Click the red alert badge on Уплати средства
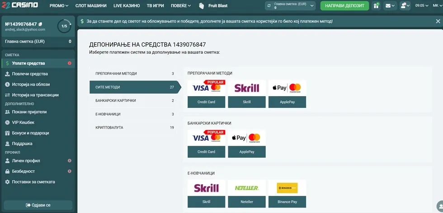Image resolution: width=443 pixels, height=213 pixels. (x=70, y=63)
